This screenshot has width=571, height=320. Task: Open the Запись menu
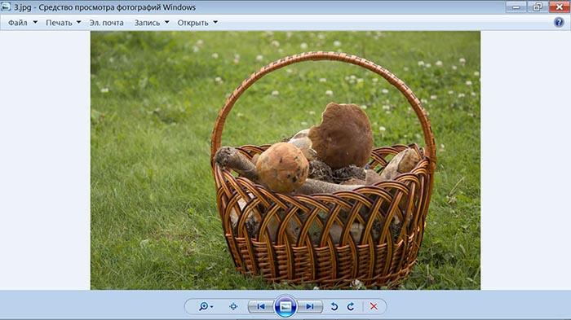click(147, 23)
